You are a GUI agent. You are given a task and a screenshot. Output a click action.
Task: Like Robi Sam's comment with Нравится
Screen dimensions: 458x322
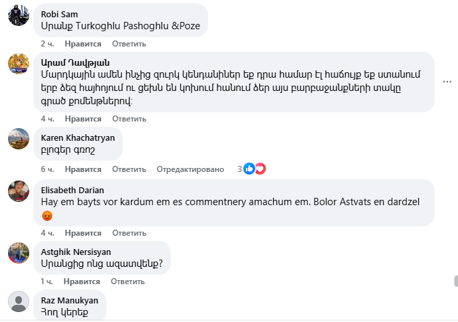point(82,44)
